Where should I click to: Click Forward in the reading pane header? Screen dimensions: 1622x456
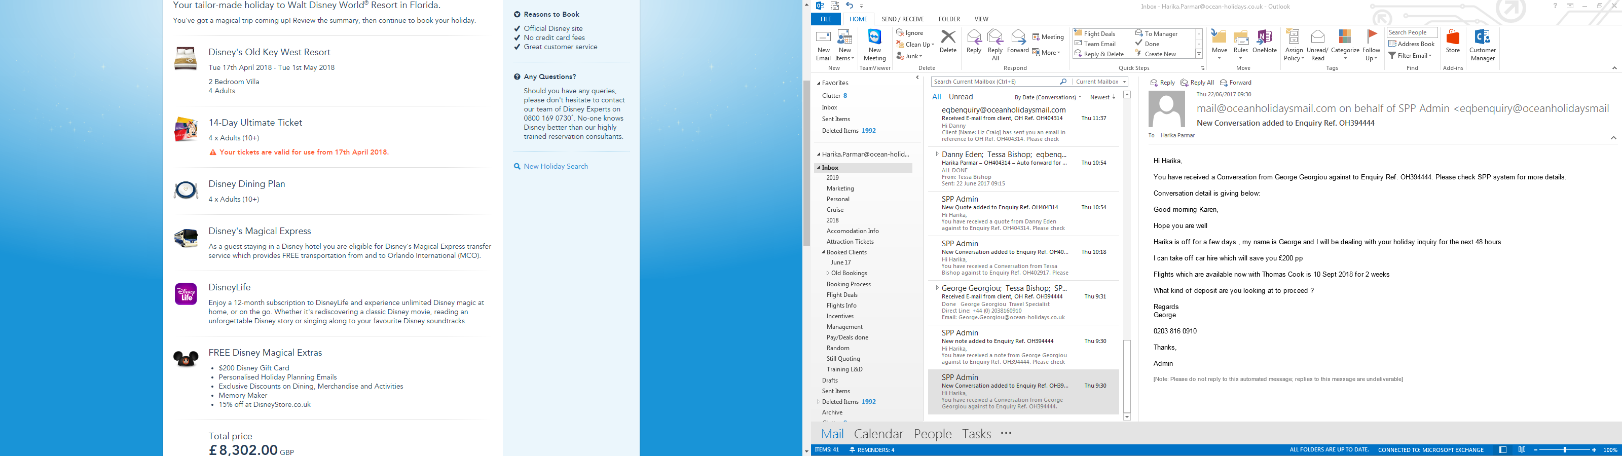1235,83
